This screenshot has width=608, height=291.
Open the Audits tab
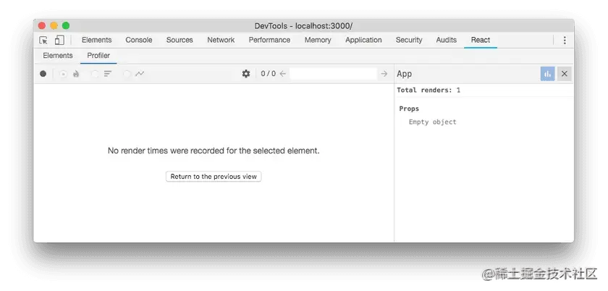[x=447, y=40]
